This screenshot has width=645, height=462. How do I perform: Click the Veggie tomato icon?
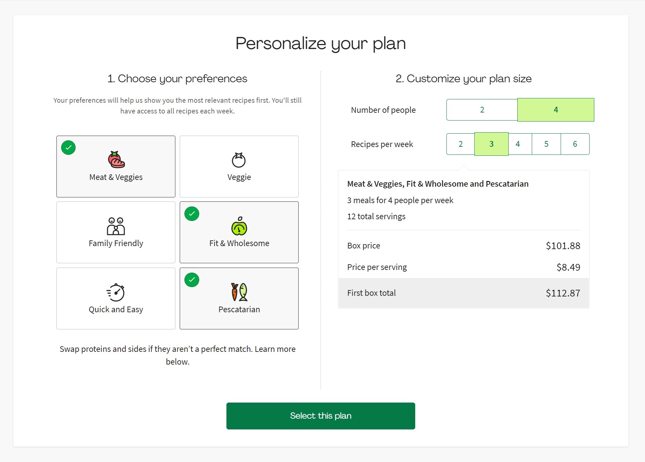point(239,160)
